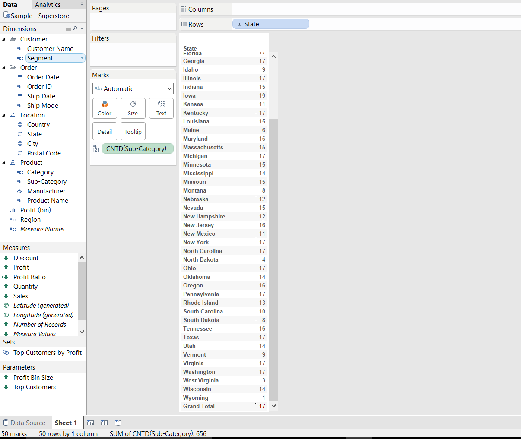Open the Color marks card
This screenshot has height=439, width=521.
(105, 108)
